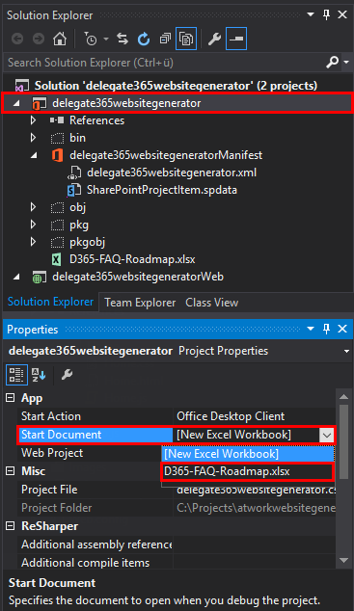Switch to the Class View tab
This screenshot has height=611, width=354.
tap(211, 303)
